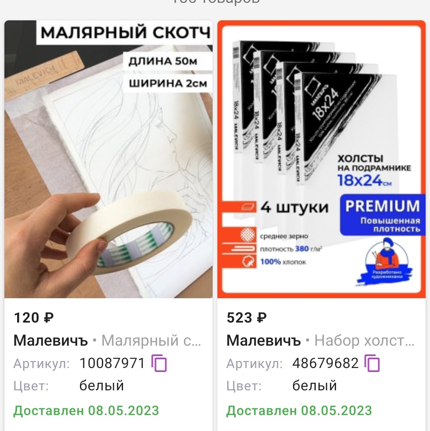Tap the ДЛИНА 50м label on tape image
Viewport: 430px width, 431px height.
[163, 61]
